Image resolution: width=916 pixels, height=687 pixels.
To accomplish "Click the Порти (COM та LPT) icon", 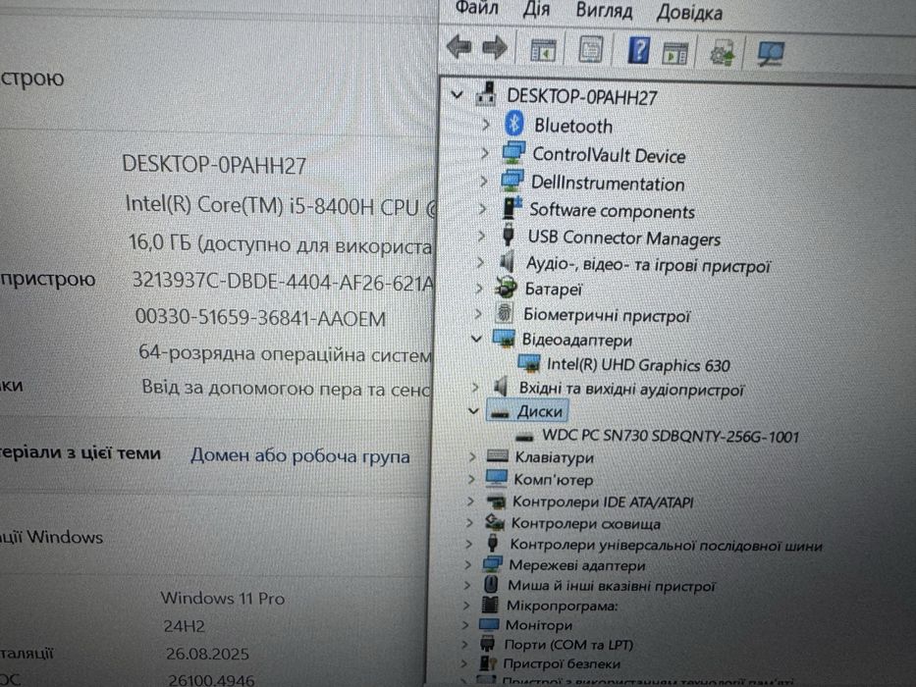I will click(x=487, y=644).
